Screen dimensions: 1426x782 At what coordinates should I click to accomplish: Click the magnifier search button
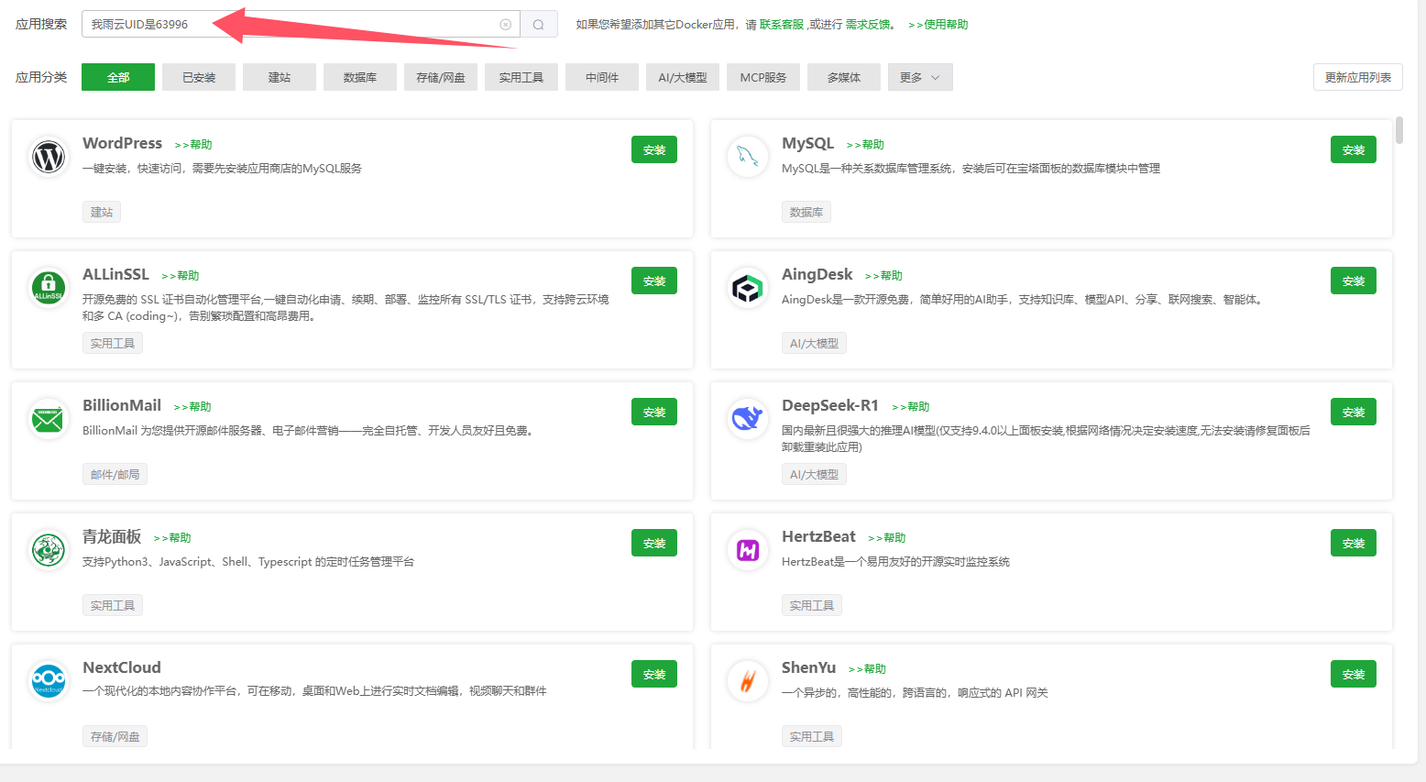click(x=539, y=25)
